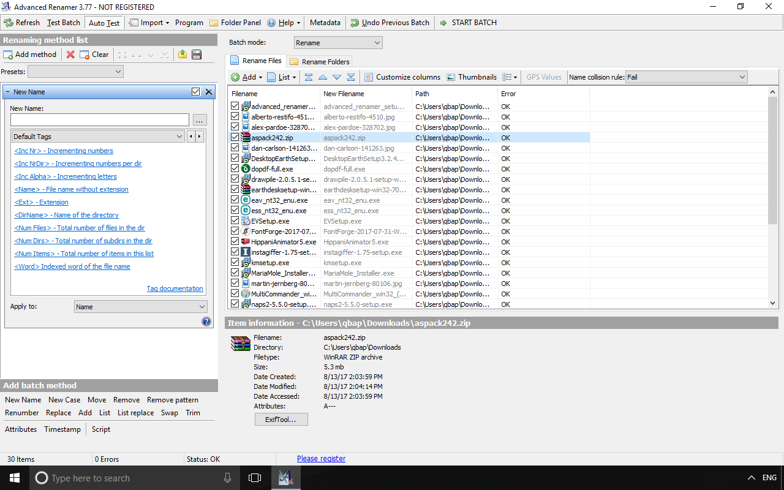Click the load methods folder icon
Image resolution: width=784 pixels, height=490 pixels.
(183, 55)
